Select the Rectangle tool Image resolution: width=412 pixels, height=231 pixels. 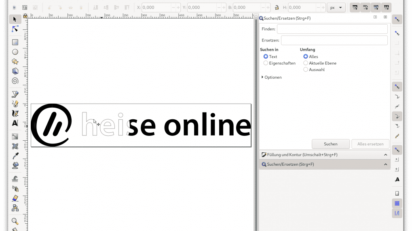coord(15,42)
